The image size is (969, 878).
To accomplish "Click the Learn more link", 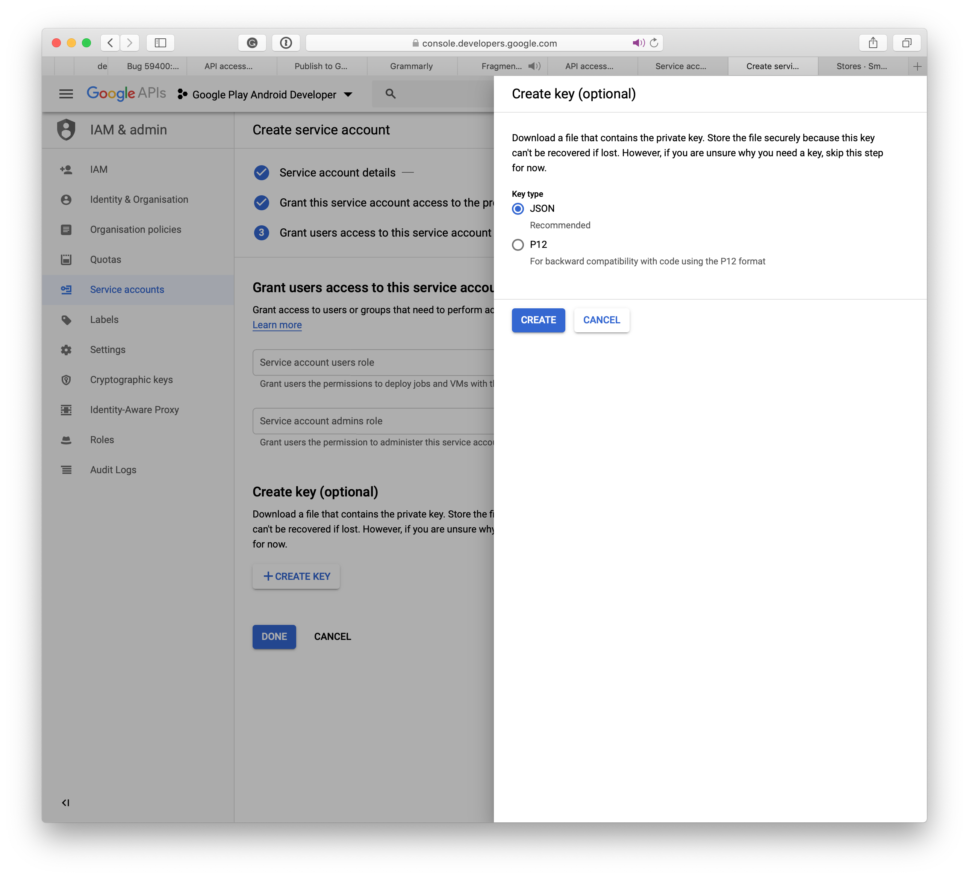I will tap(276, 326).
